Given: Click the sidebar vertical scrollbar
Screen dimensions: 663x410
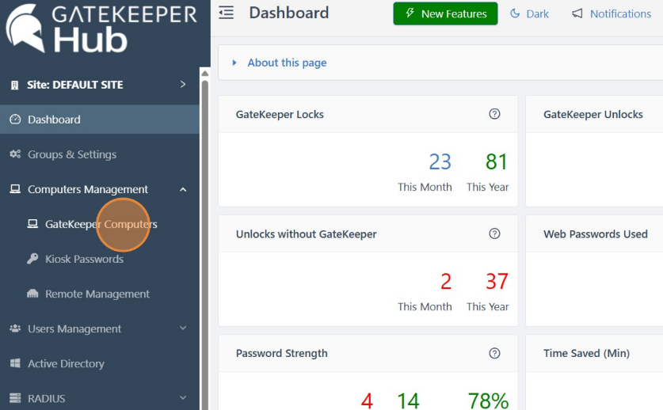Looking at the screenshot, I should 205,245.
